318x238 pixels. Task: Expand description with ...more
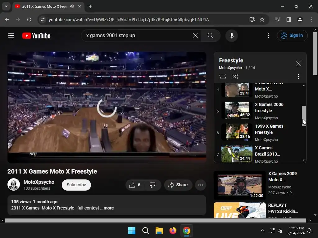(x=107, y=208)
